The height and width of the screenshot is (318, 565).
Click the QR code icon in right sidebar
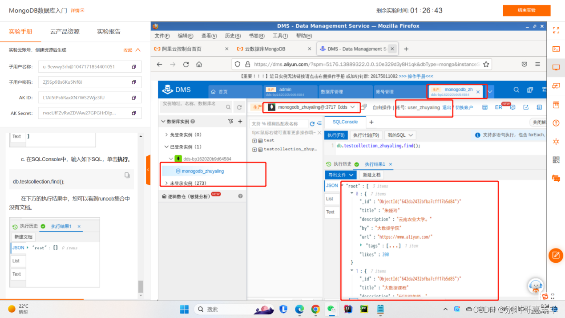click(556, 160)
